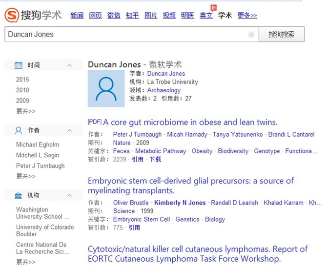The image size is (327, 268).
Task: Click 下载 for the gut microbiome paper
Action: [x=155, y=160]
